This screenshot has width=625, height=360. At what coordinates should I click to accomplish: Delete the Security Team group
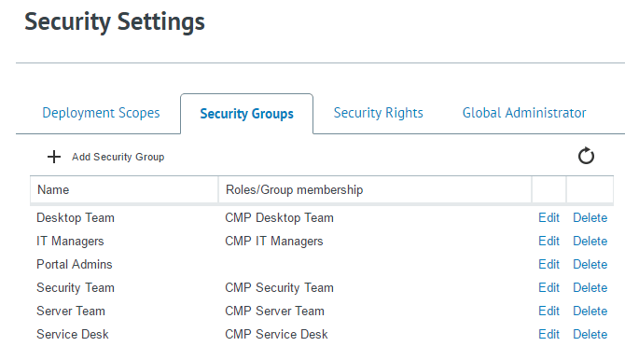[x=590, y=287]
